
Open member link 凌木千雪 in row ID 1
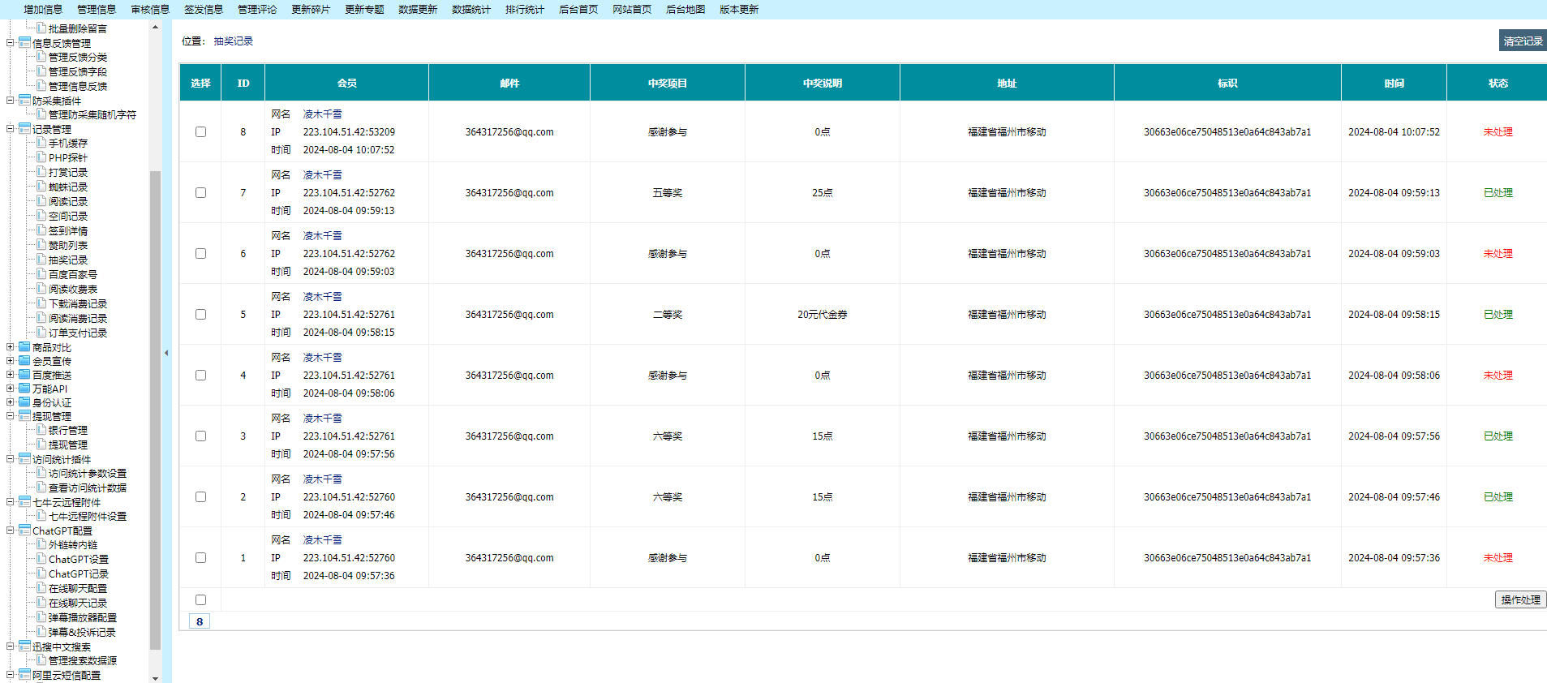click(x=323, y=539)
